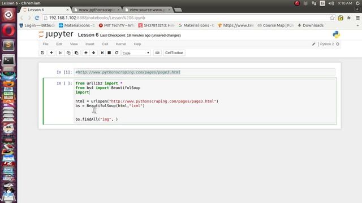
Task: Open Sublime Text from the launcher
Action: 8,45
